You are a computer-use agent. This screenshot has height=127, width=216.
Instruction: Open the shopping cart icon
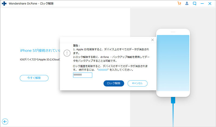click(179, 3)
